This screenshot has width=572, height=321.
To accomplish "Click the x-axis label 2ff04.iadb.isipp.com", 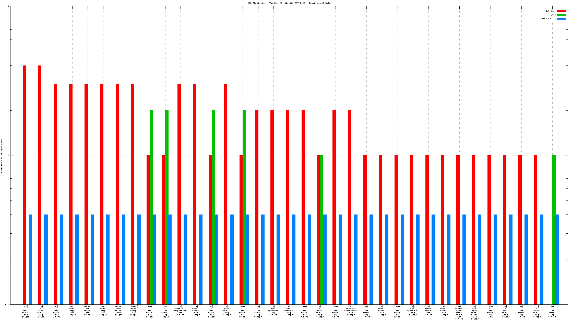I will tap(119, 311).
